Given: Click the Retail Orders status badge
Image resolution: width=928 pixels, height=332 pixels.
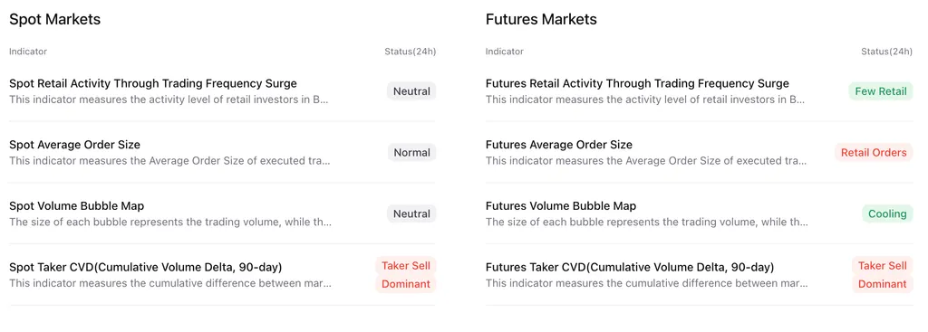Looking at the screenshot, I should click(874, 152).
